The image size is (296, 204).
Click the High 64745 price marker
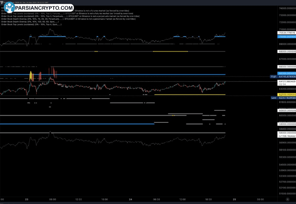point(283,76)
